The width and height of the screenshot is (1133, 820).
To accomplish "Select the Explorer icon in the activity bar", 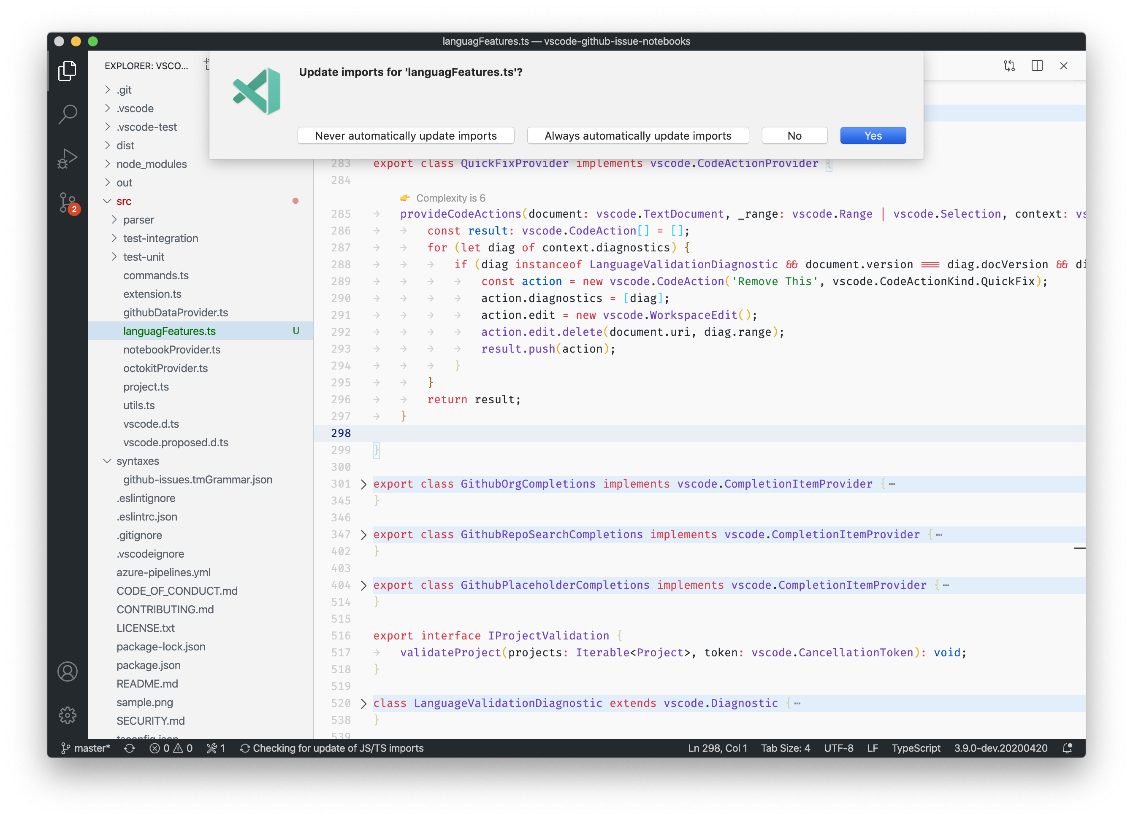I will (x=68, y=70).
